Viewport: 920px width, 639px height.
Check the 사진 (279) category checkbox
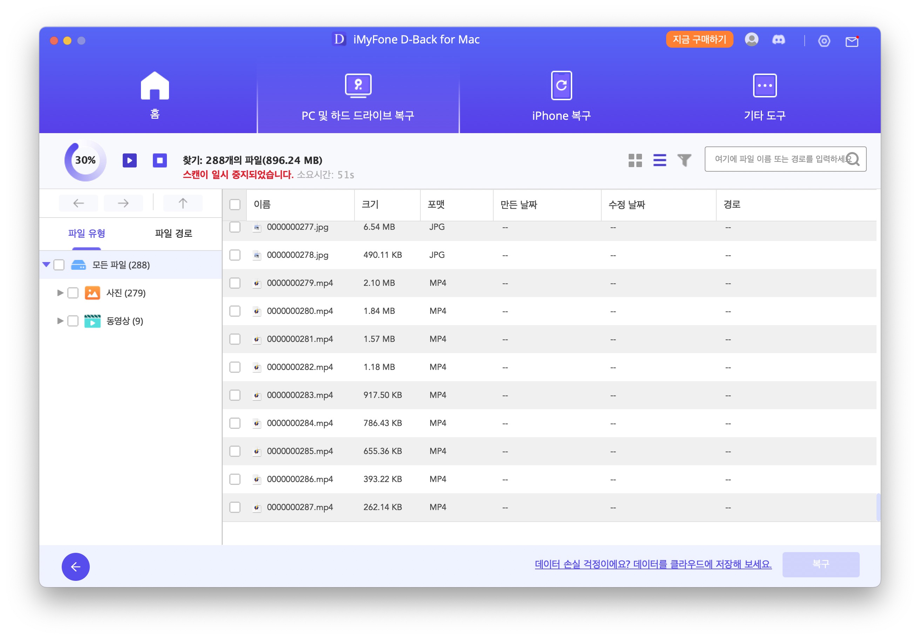73,293
